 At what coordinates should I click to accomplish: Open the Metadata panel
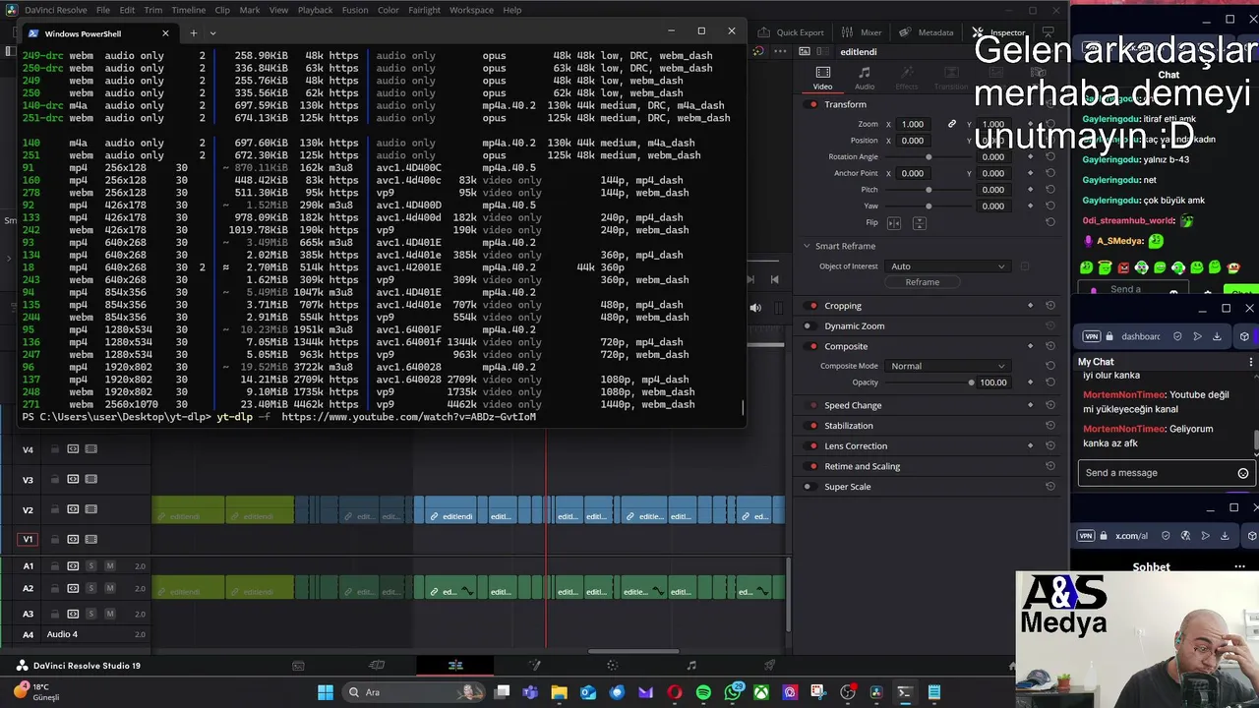(x=927, y=32)
